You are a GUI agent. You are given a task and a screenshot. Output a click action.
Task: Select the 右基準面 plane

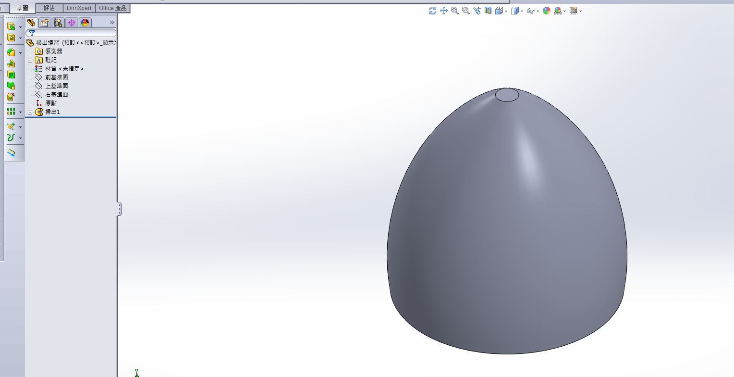(52, 94)
